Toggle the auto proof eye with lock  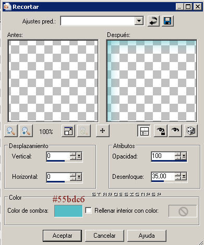(x=160, y=131)
